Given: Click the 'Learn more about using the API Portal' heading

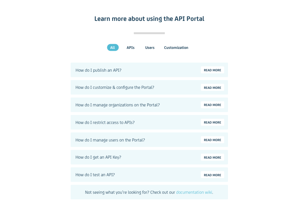Looking at the screenshot, I should [149, 19].
